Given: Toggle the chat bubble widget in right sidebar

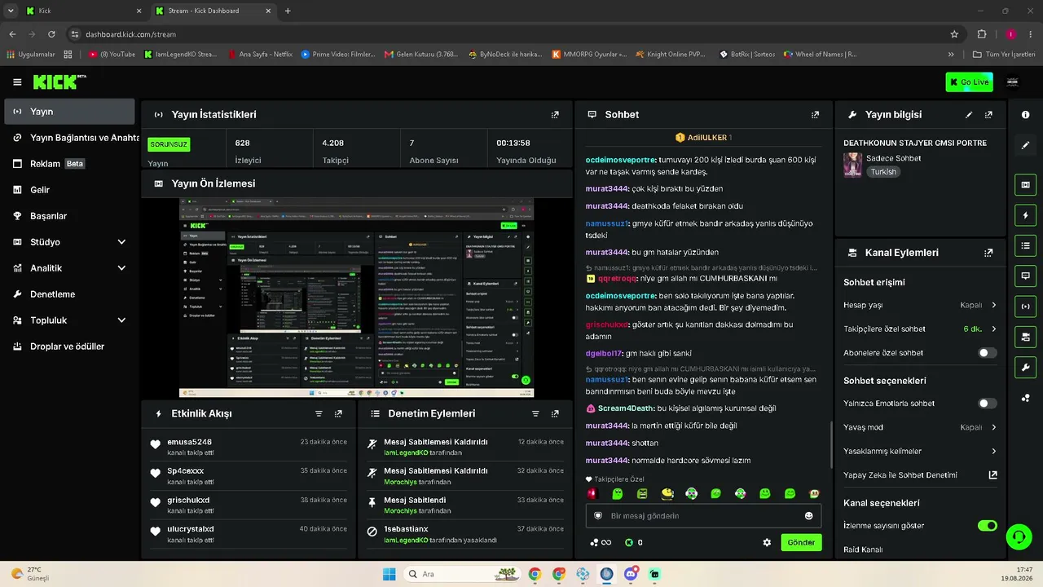Looking at the screenshot, I should tap(1025, 276).
